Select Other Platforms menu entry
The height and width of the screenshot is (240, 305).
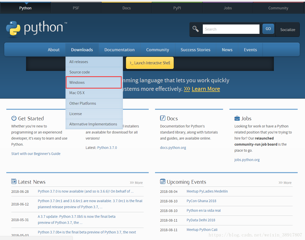94,103
